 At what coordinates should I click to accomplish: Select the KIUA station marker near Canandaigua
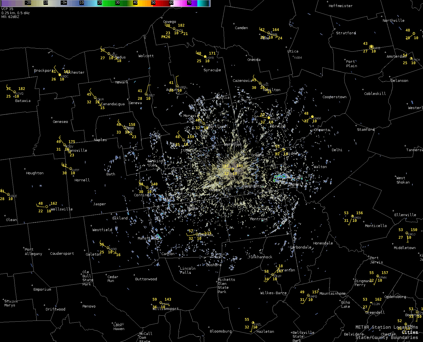(95, 98)
